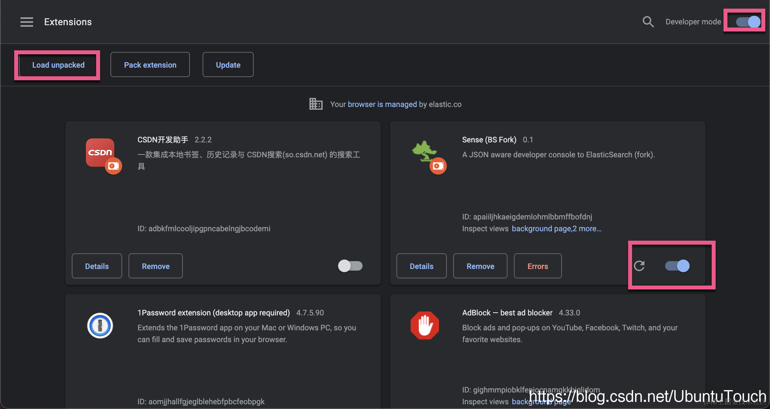Click the 'Sense (BS Fork)' extension name
The height and width of the screenshot is (409, 770).
(x=489, y=140)
